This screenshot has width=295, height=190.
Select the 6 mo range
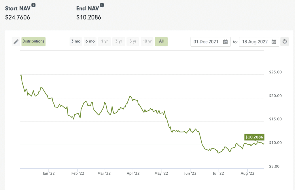(x=90, y=41)
